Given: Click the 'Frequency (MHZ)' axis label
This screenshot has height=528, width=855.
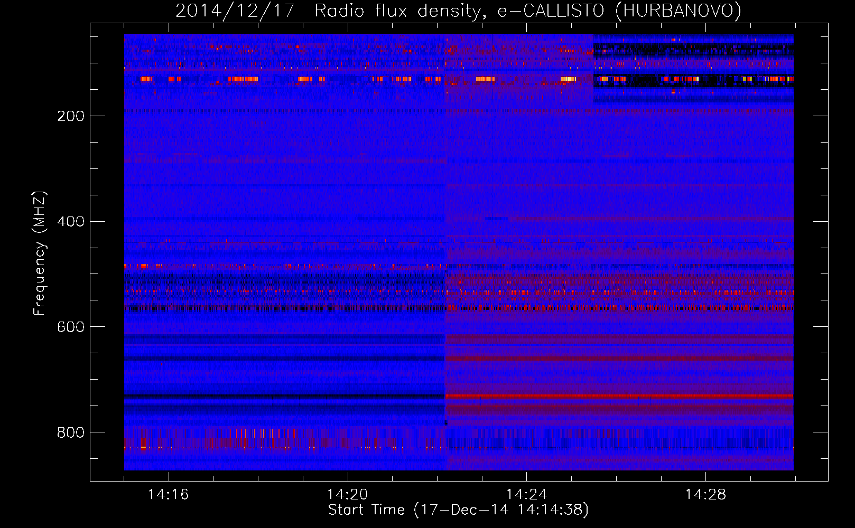Looking at the screenshot, I should (x=40, y=253).
